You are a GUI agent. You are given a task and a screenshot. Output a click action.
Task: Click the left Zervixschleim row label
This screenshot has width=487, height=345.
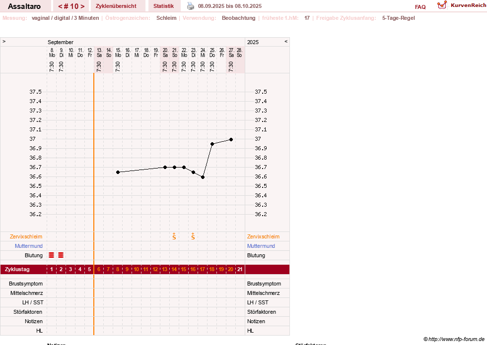[x=26, y=236]
